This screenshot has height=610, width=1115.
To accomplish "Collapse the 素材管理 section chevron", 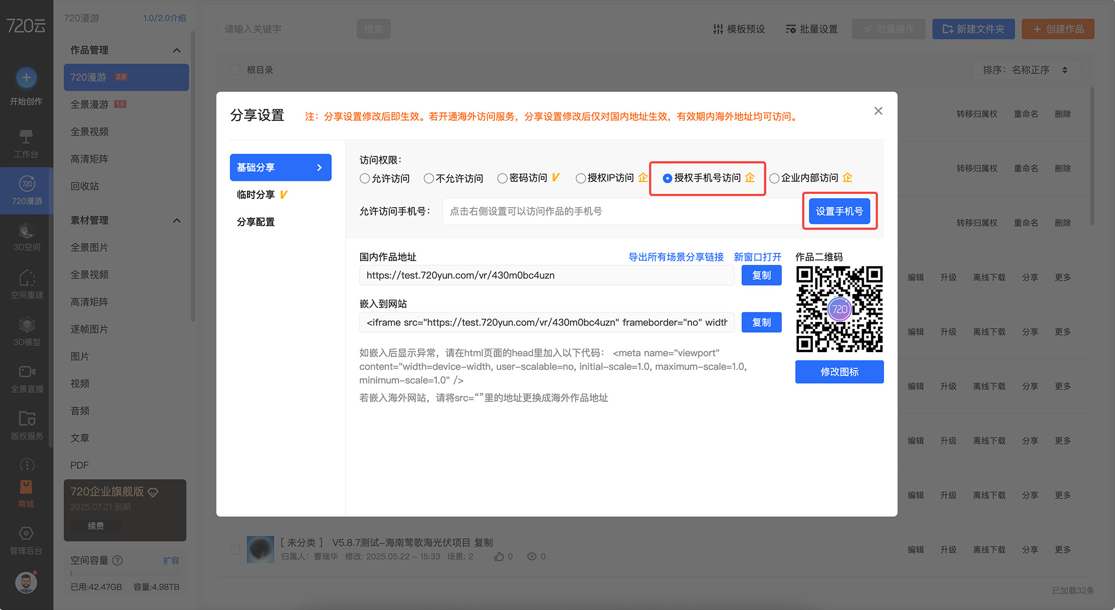I will pyautogui.click(x=177, y=221).
